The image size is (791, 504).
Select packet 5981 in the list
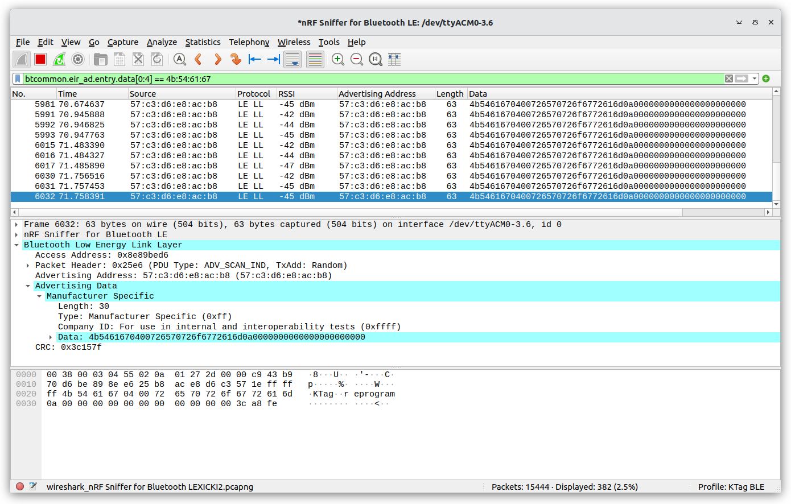pyautogui.click(x=392, y=104)
